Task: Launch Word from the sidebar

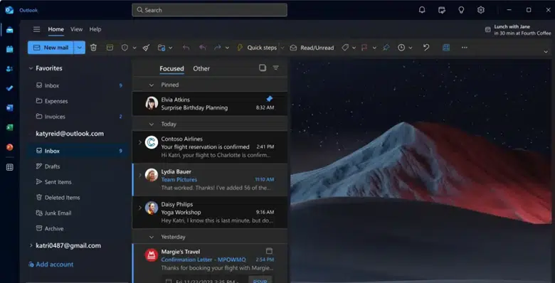Action: tap(9, 108)
